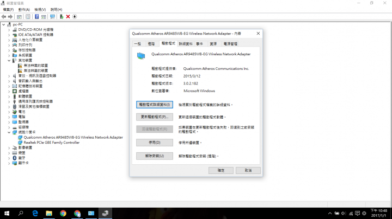Click the disable device down-arrow icon
This screenshot has width=392, height=219.
click(x=75, y=17)
